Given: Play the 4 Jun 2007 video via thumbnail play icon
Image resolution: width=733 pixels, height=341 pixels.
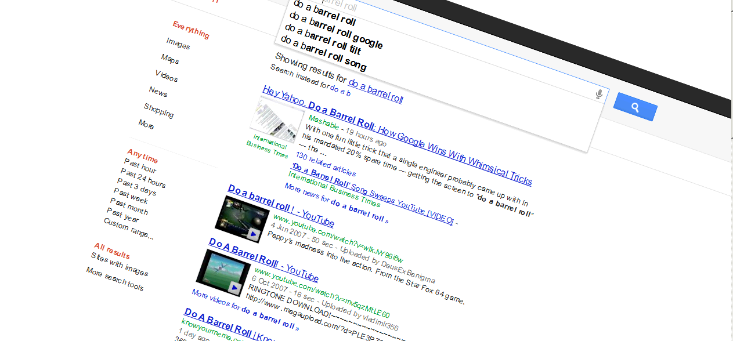Looking at the screenshot, I should (253, 233).
